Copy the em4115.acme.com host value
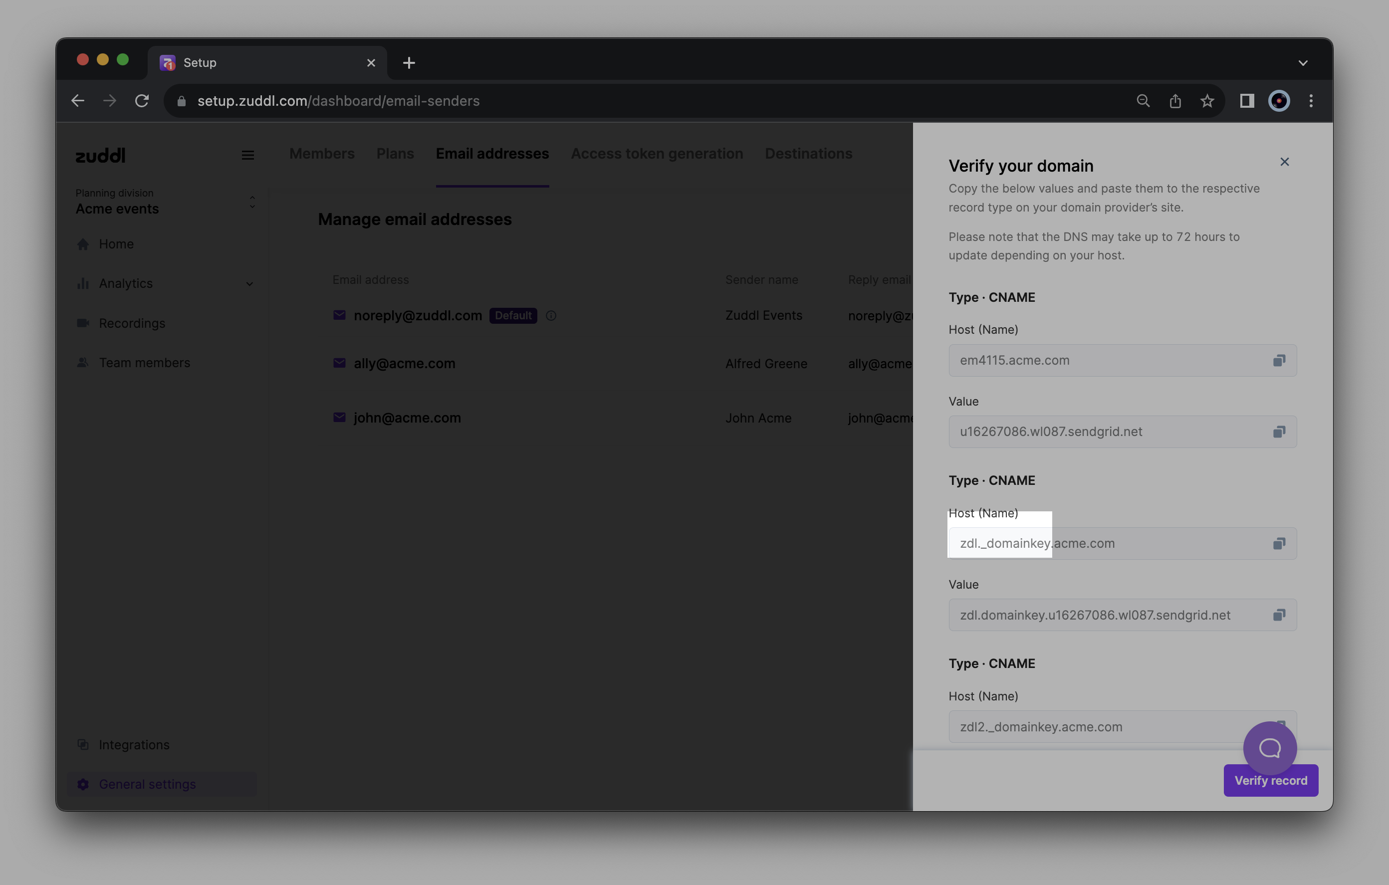The image size is (1389, 885). pos(1278,361)
